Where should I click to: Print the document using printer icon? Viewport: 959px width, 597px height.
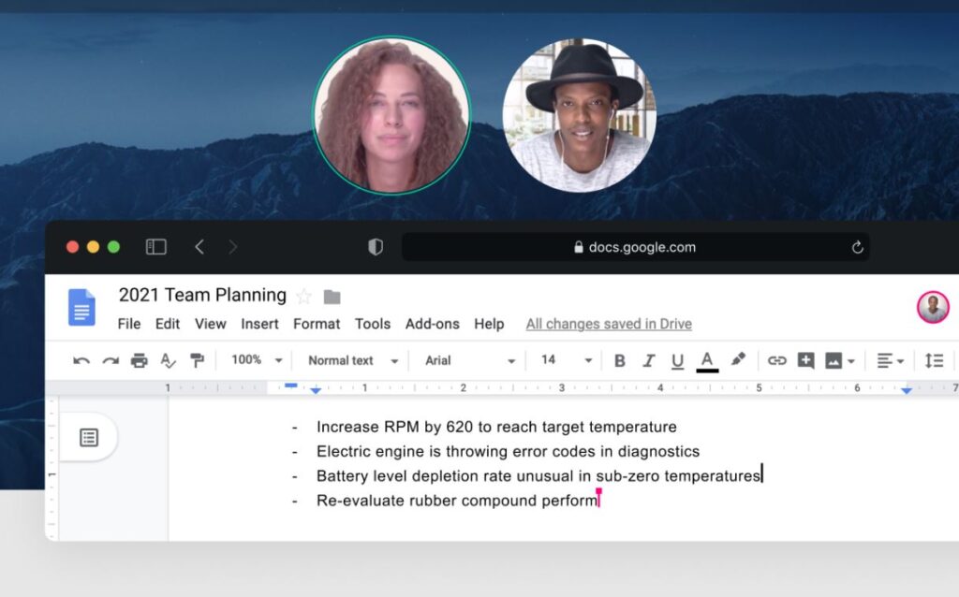[140, 360]
